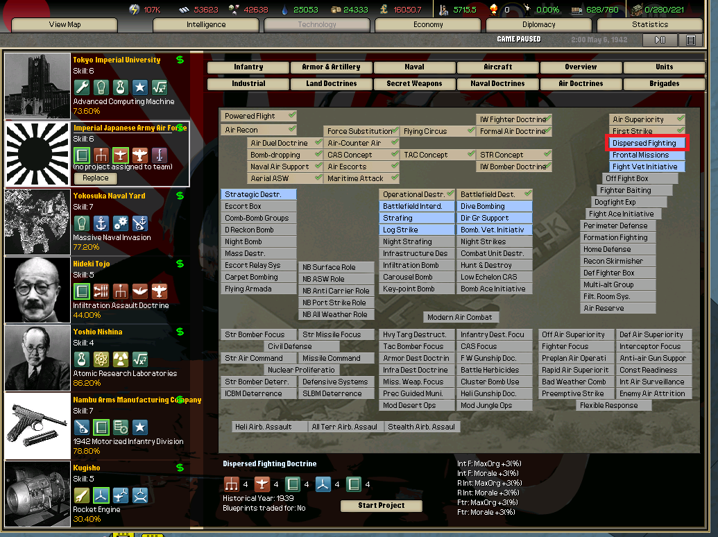Viewport: 718px width, 537px height.
Task: Select the completed Powered Flight technology
Action: click(258, 116)
